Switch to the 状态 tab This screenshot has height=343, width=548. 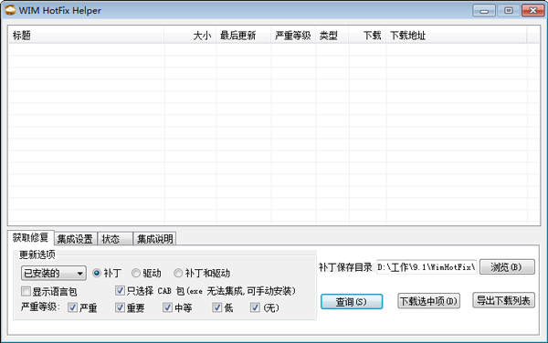click(x=115, y=239)
